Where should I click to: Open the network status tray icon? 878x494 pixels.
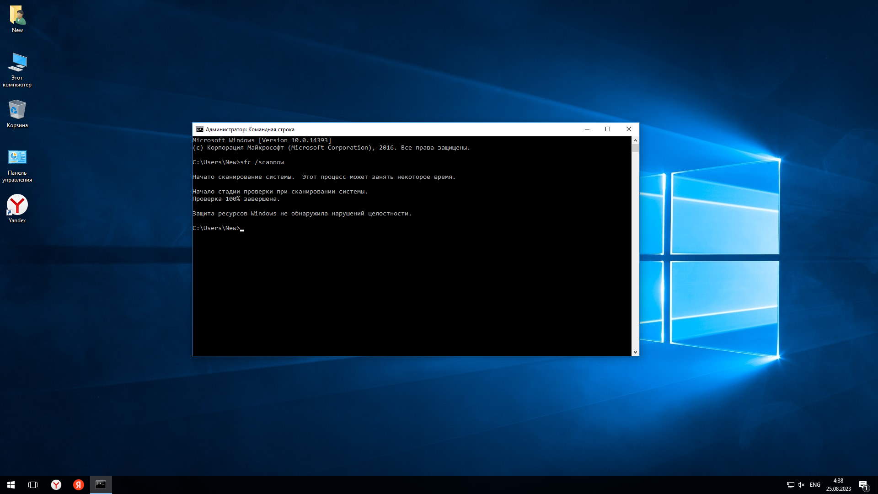tap(790, 485)
